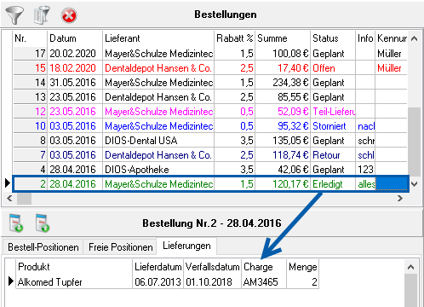
Task: Click the Info cell showing 123
Action: (365, 170)
